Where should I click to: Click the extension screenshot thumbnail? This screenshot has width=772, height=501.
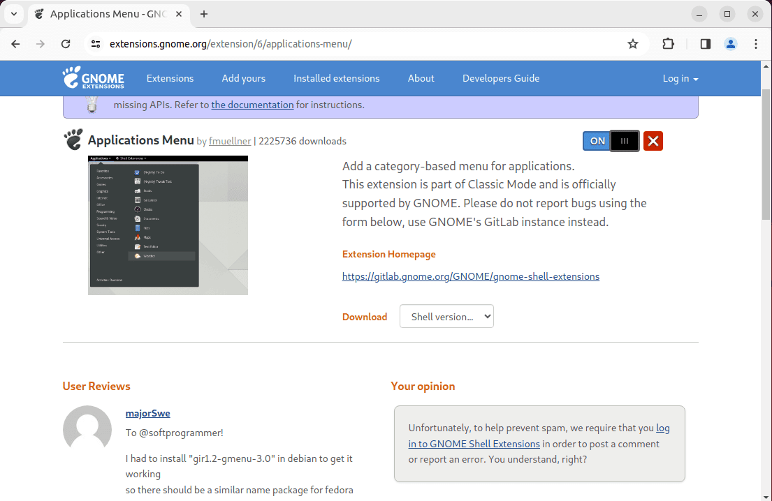click(168, 224)
